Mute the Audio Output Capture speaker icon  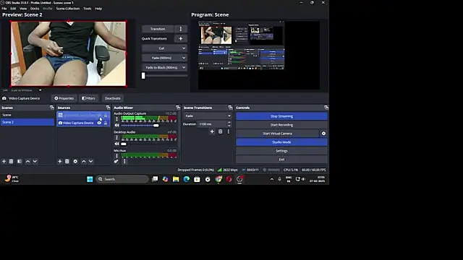coord(117,125)
